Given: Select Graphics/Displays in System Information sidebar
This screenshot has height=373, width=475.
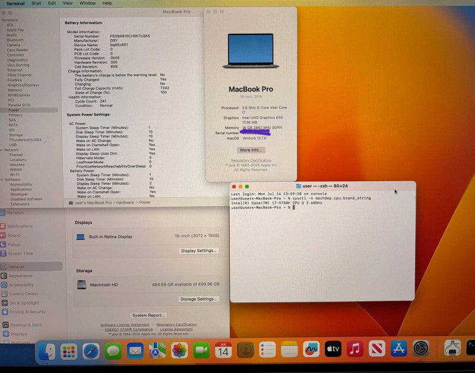Looking at the screenshot, I should pos(23,85).
